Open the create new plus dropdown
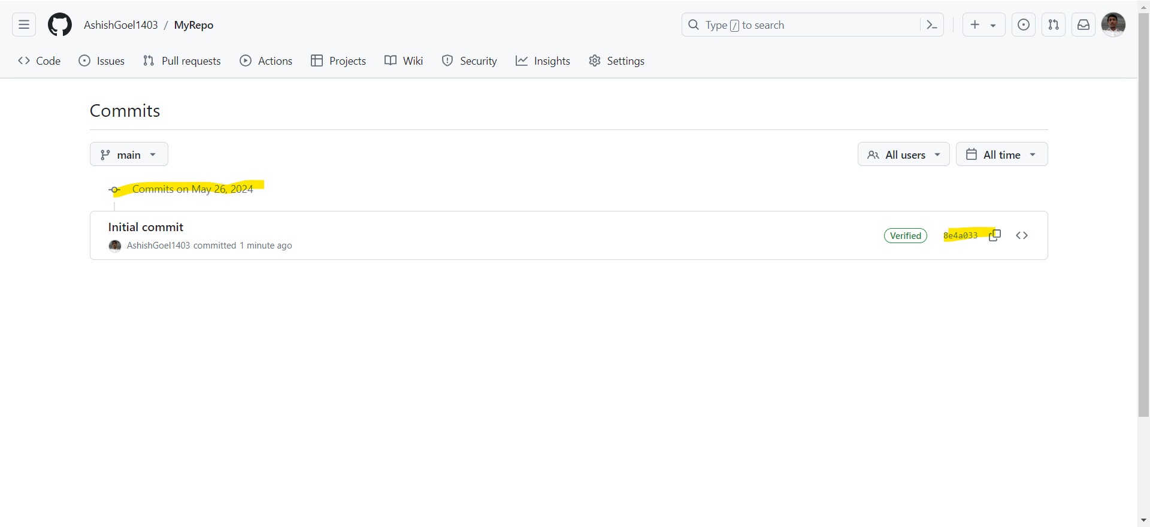 click(983, 25)
